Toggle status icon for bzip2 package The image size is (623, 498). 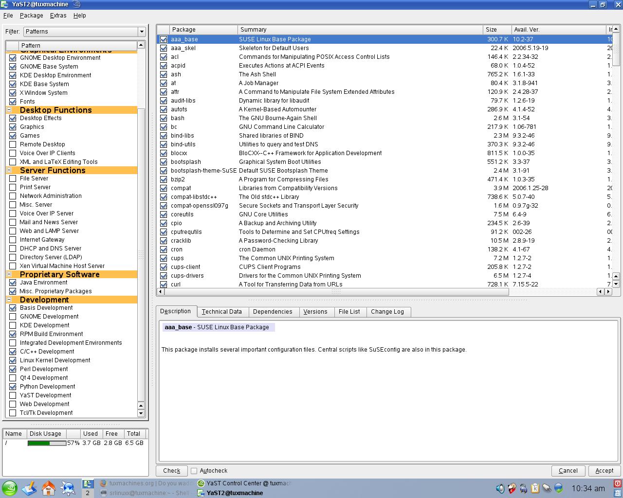tap(164, 179)
